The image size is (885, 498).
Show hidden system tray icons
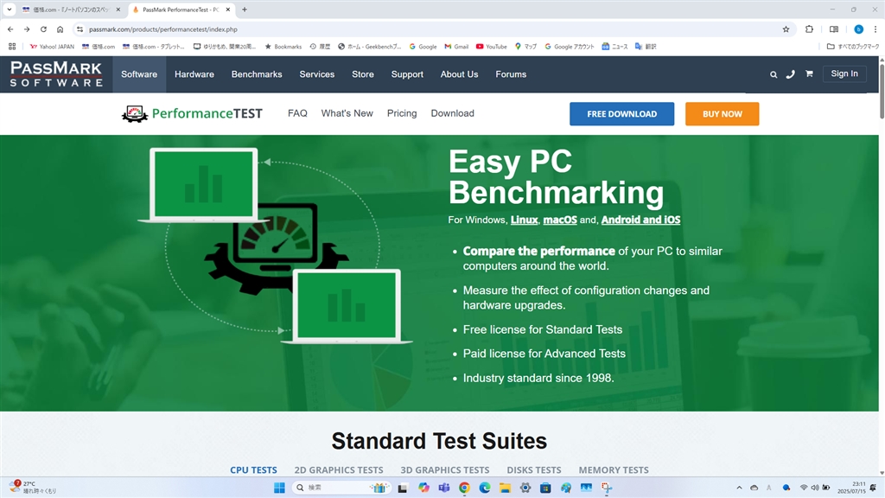coord(739,488)
